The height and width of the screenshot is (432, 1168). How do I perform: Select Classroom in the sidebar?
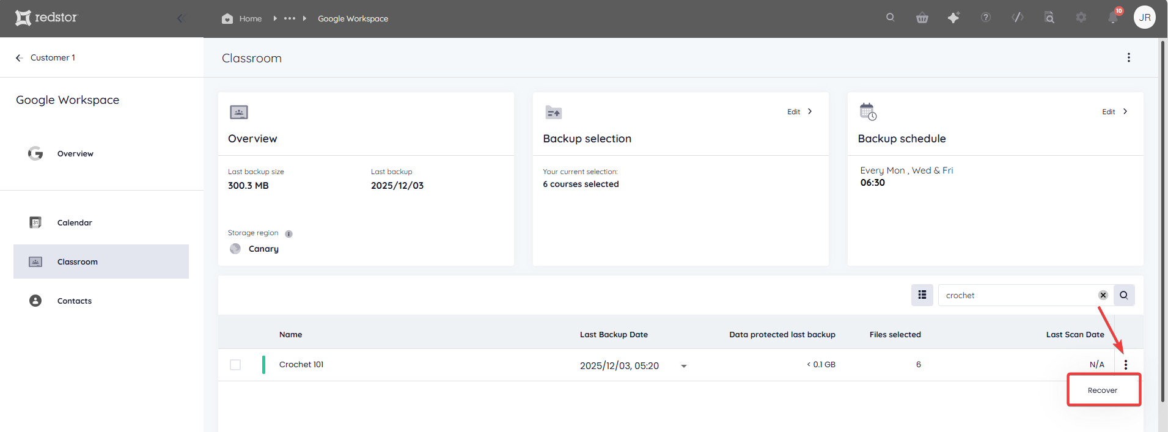tap(101, 262)
